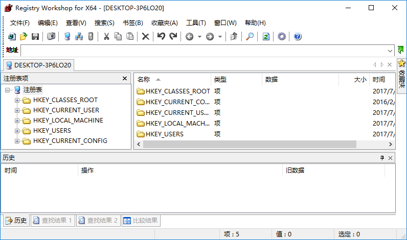Close the 注册表项 tree panel

pos(125,78)
